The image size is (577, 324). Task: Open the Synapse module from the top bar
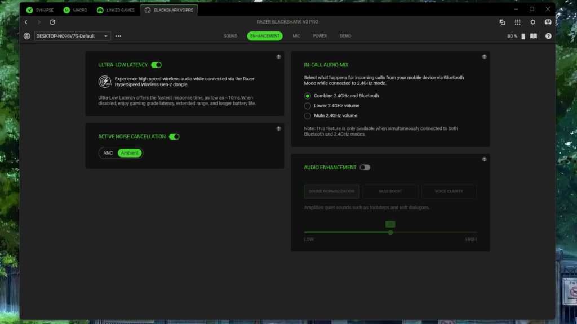[x=41, y=10]
